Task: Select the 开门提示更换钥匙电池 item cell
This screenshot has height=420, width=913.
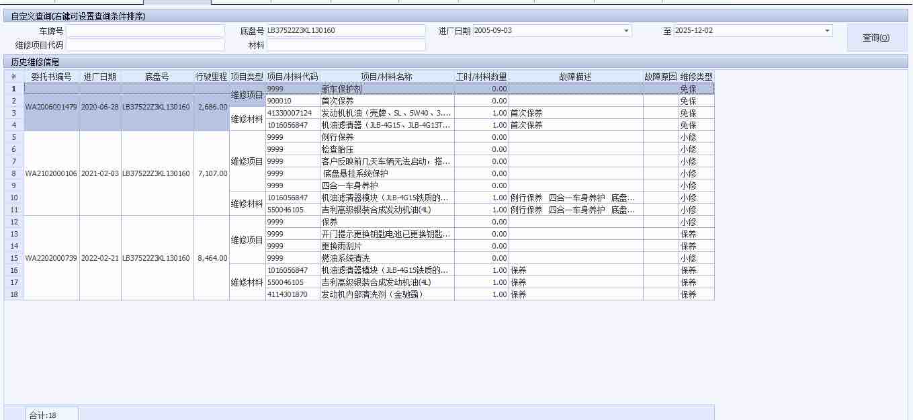Action: tap(387, 234)
